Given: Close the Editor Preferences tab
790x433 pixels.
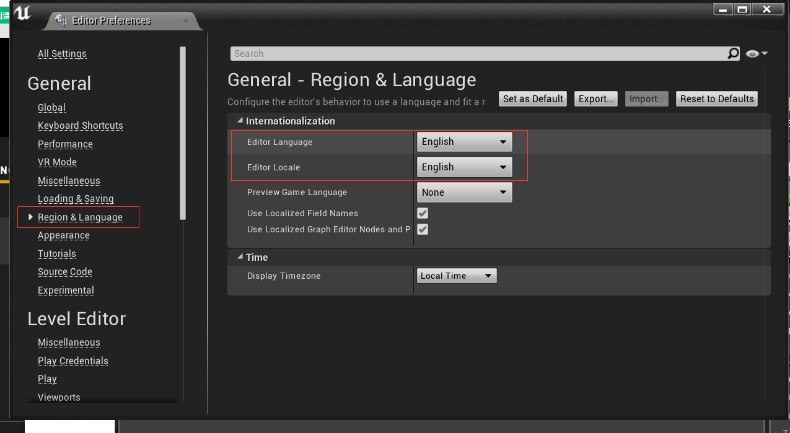Looking at the screenshot, I should [186, 20].
